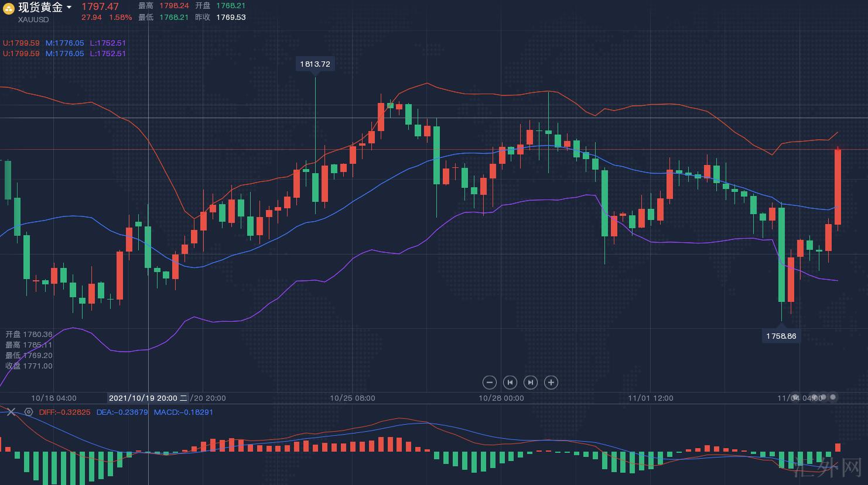Click the last large red candlestick
The height and width of the screenshot is (485, 868).
coord(838,187)
